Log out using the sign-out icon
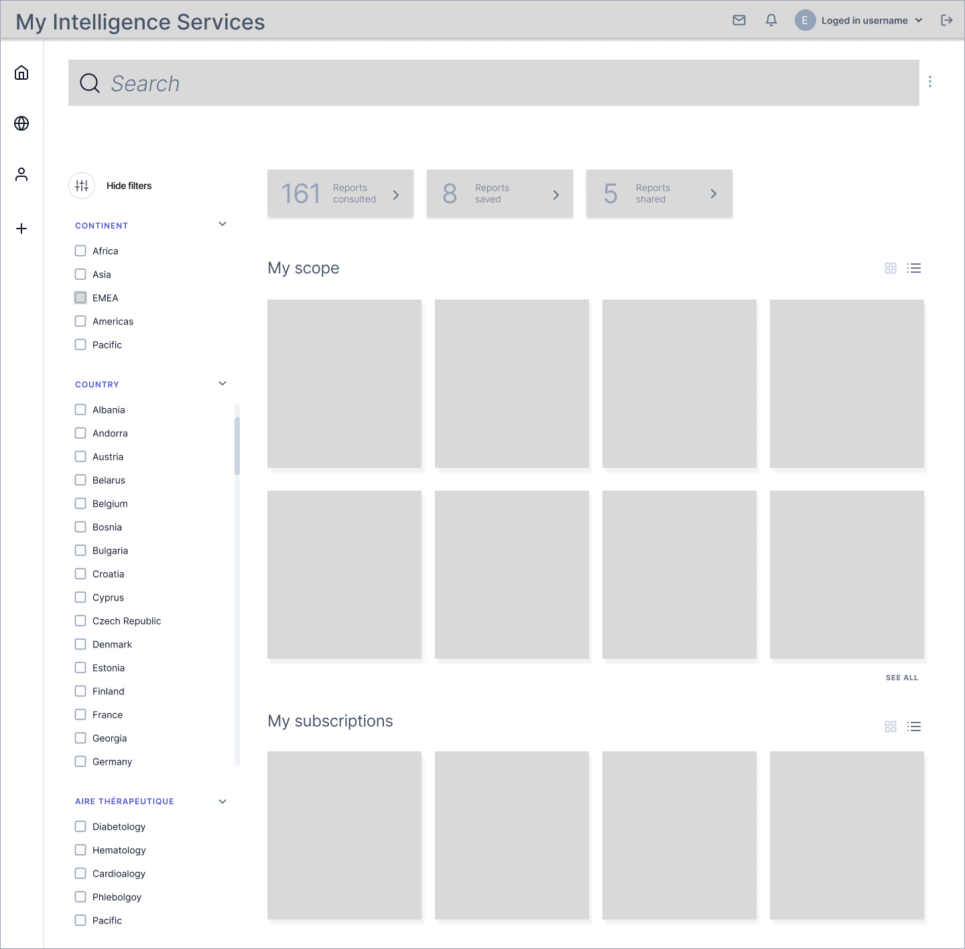This screenshot has height=949, width=965. pyautogui.click(x=947, y=20)
